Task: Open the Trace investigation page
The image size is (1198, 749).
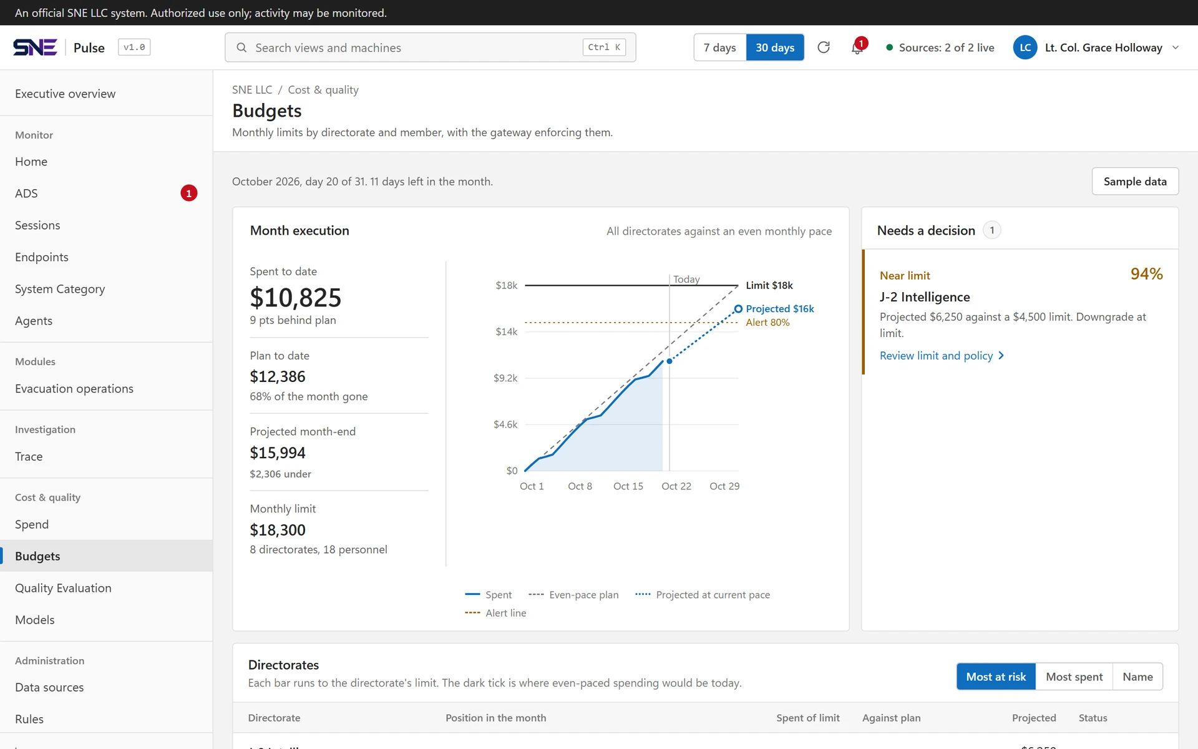Action: [106, 457]
